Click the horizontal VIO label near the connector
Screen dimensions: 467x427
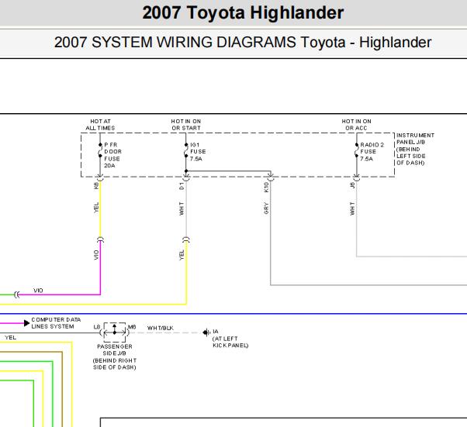[x=38, y=291]
